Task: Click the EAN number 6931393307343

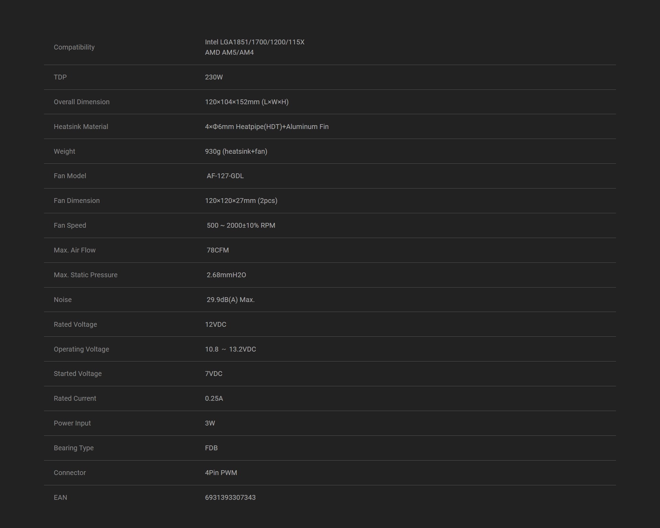Action: [230, 497]
